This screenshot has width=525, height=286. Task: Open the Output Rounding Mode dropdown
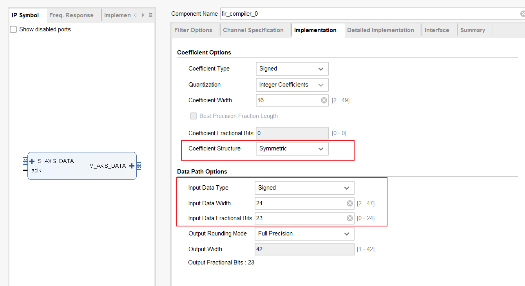(x=304, y=234)
